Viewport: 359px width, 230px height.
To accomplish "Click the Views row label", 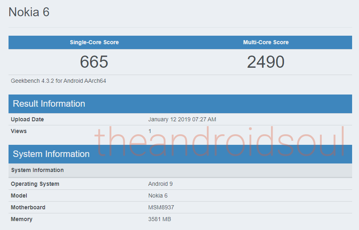I will (19, 131).
